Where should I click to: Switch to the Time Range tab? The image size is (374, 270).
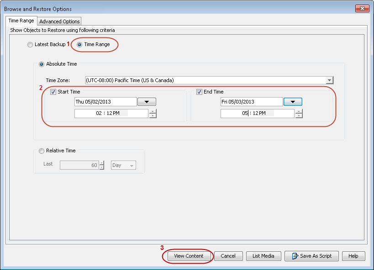tap(21, 21)
